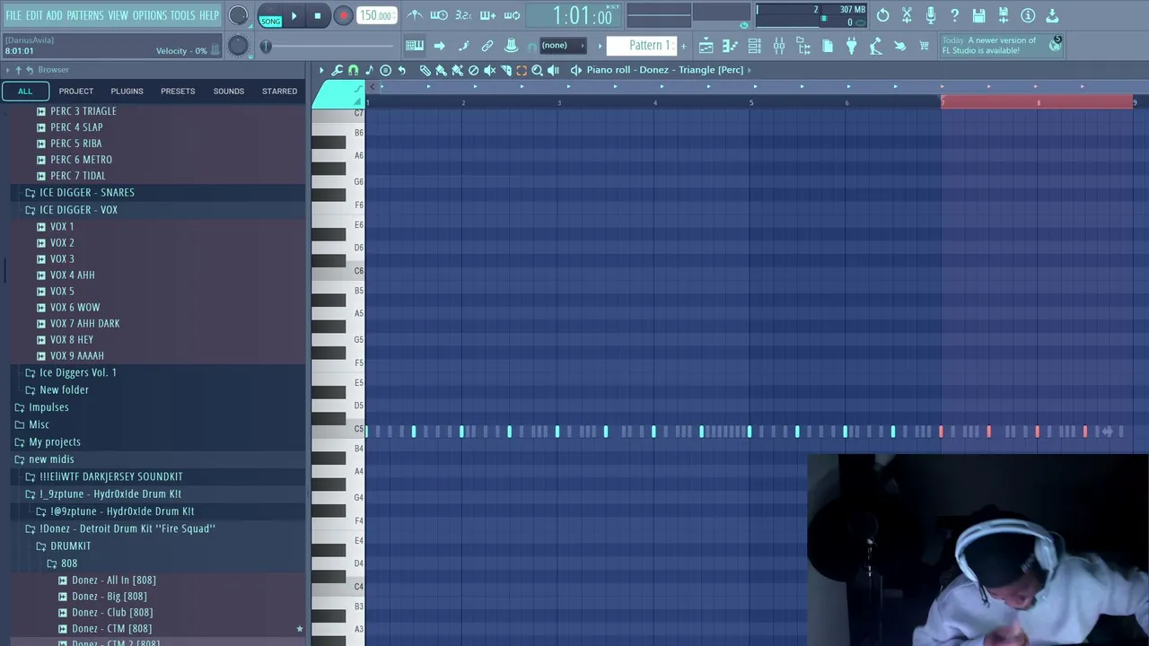This screenshot has width=1149, height=646.
Task: Click the song position slider handle
Action: tap(266, 46)
